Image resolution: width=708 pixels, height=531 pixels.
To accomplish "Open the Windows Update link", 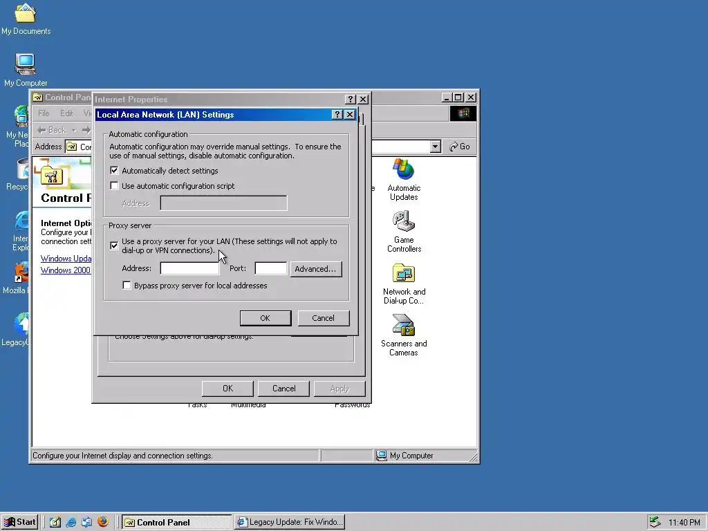I will 66,259.
